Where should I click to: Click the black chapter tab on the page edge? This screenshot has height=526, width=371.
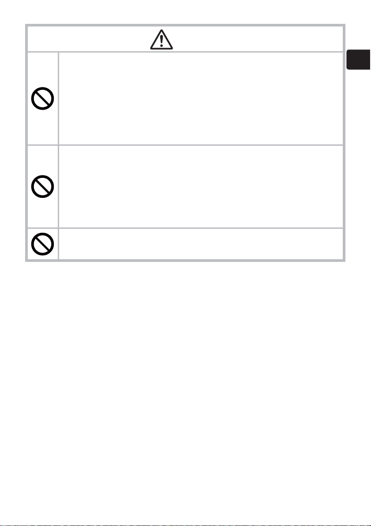coord(358,59)
